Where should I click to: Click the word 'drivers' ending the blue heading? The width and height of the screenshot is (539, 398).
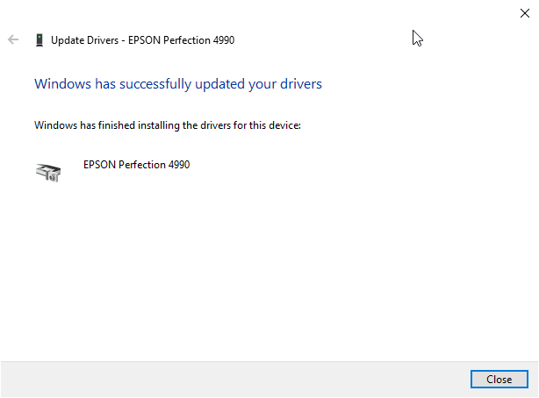tap(301, 84)
